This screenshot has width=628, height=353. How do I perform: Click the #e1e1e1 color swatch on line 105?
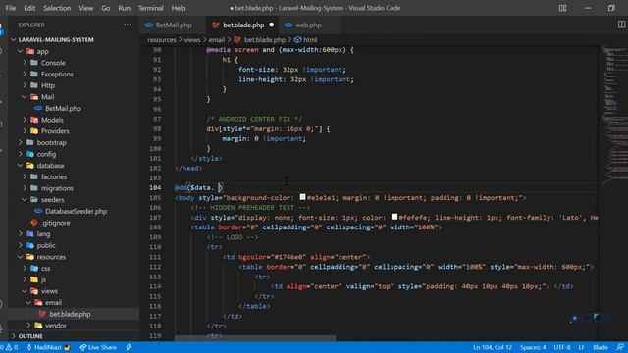coord(303,197)
